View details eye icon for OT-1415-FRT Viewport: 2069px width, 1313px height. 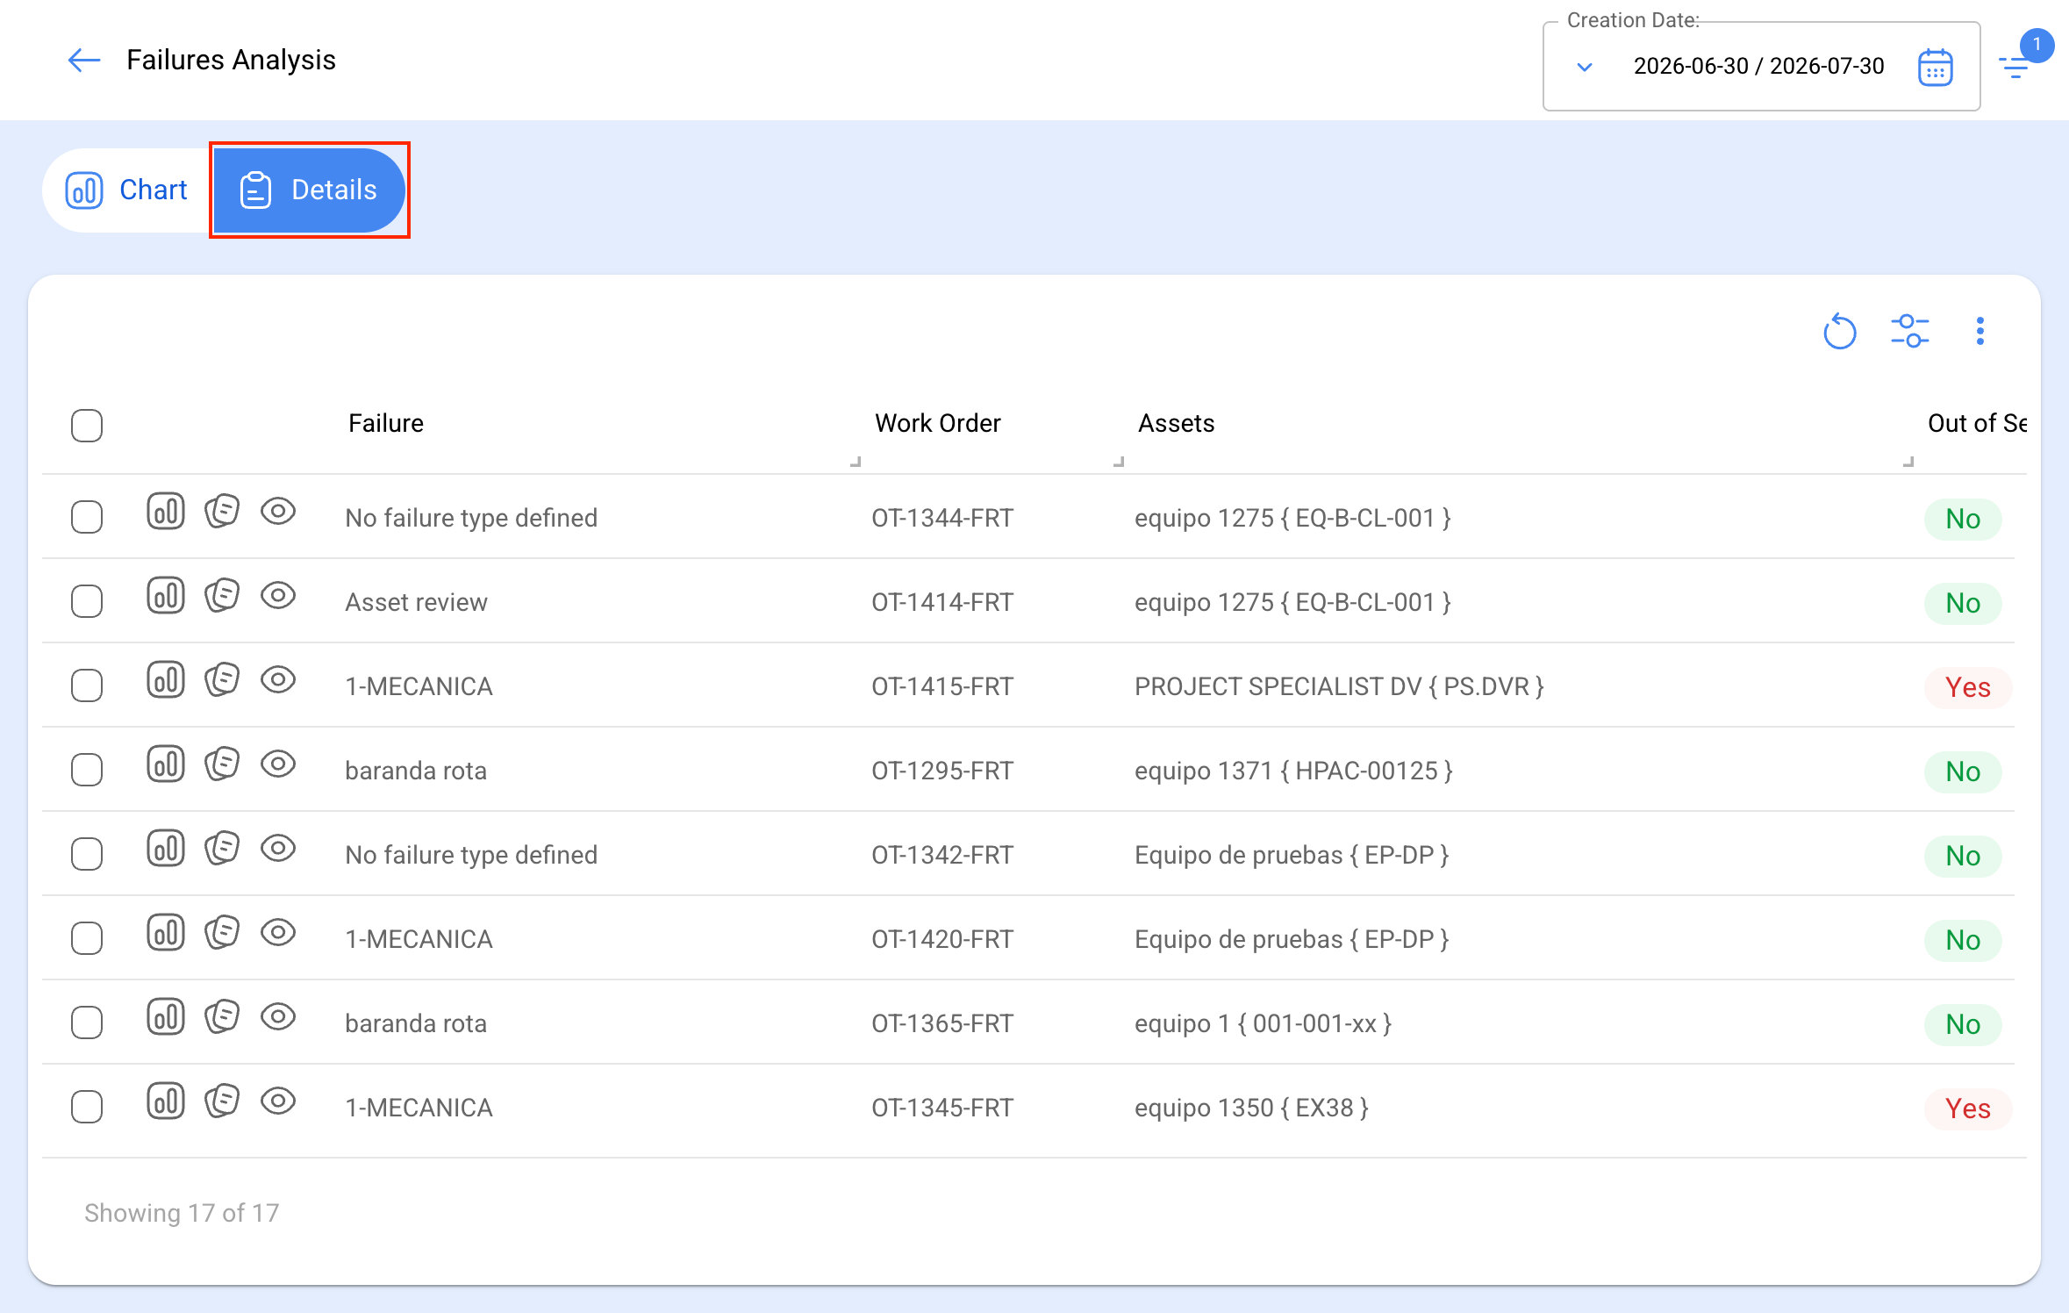(278, 679)
